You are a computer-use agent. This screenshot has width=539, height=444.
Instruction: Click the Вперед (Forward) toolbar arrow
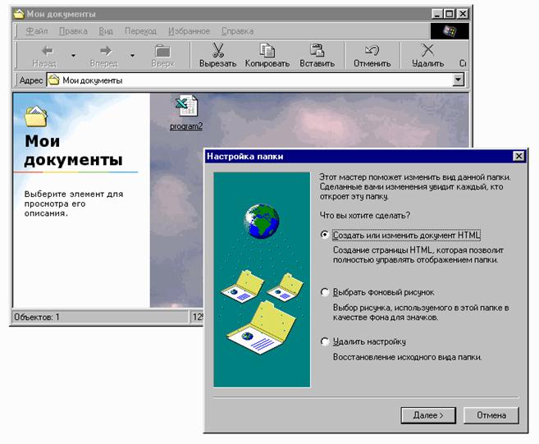tap(104, 51)
